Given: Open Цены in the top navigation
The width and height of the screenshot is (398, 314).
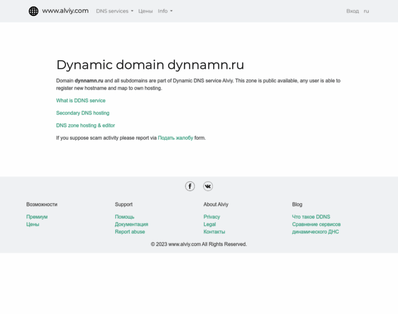Looking at the screenshot, I should point(146,11).
